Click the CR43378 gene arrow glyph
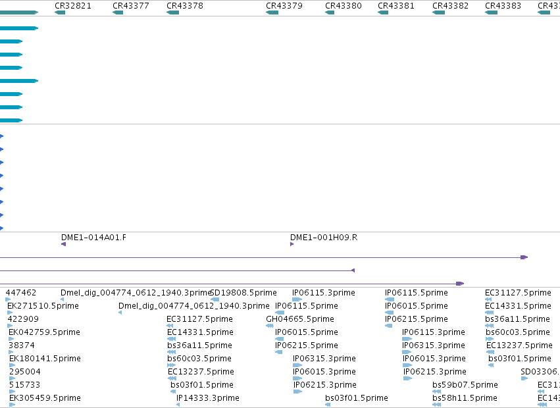 pyautogui.click(x=173, y=13)
